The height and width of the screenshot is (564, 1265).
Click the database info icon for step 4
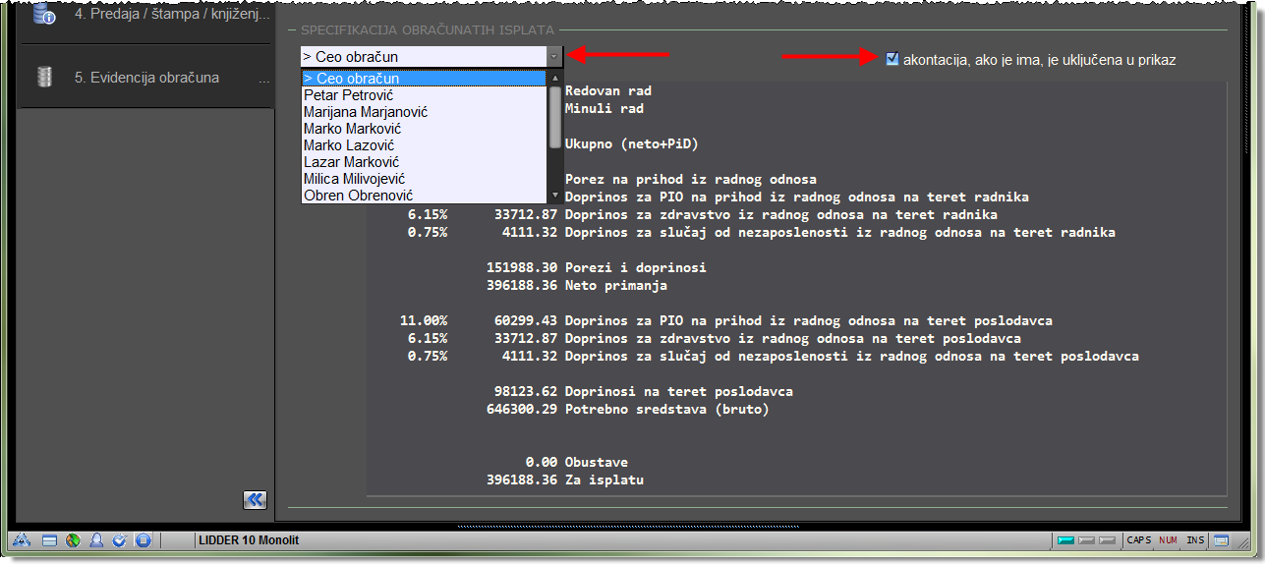click(x=43, y=14)
